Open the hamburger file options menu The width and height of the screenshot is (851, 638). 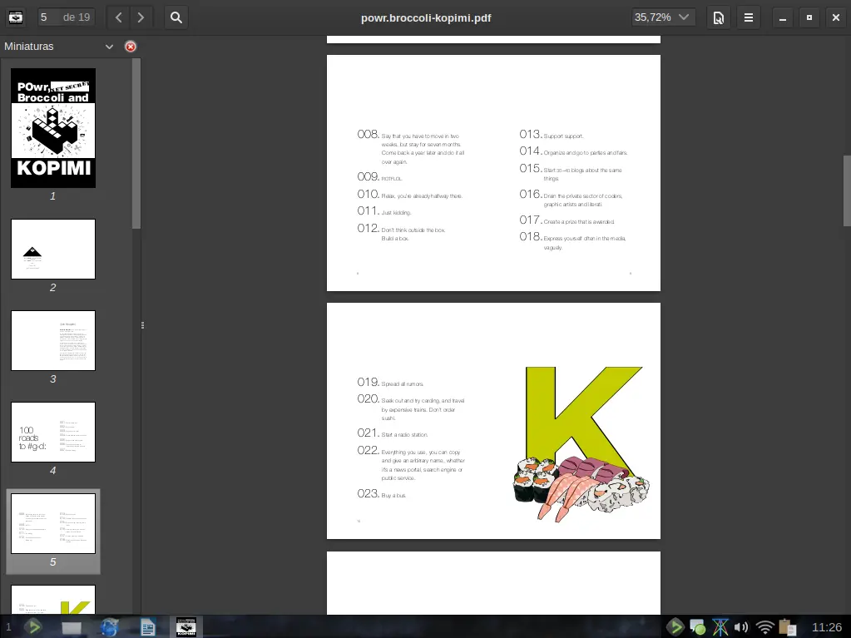(749, 17)
